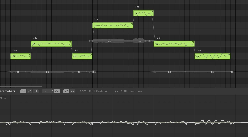This screenshot has height=137, width=248.
Task: Select the first la note on the left
Action: pyautogui.click(x=21, y=56)
